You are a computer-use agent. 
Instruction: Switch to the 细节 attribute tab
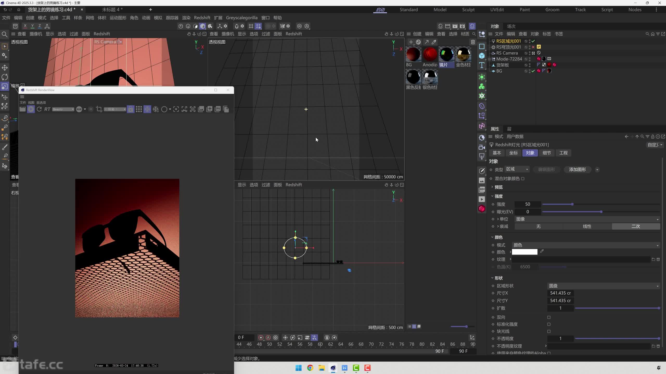(x=547, y=153)
